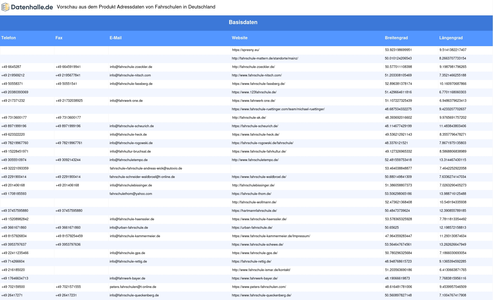Click fax number +49 21732038925
The width and height of the screenshot is (493, 300).
69,101
